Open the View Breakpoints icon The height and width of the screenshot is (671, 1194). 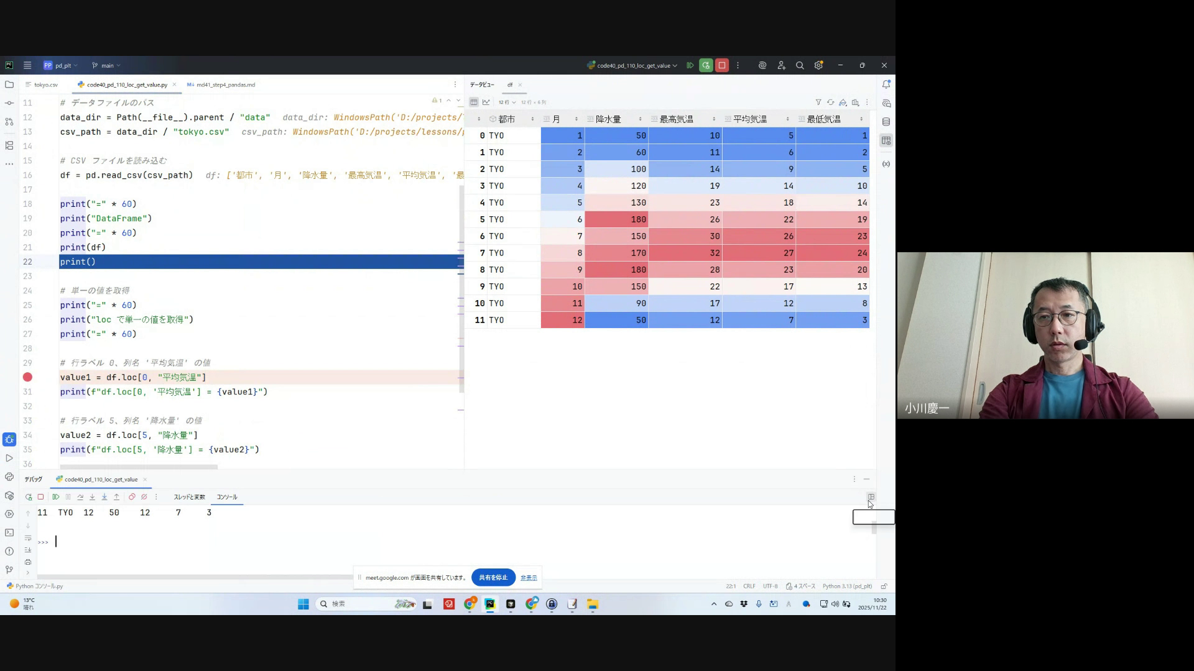click(x=132, y=497)
